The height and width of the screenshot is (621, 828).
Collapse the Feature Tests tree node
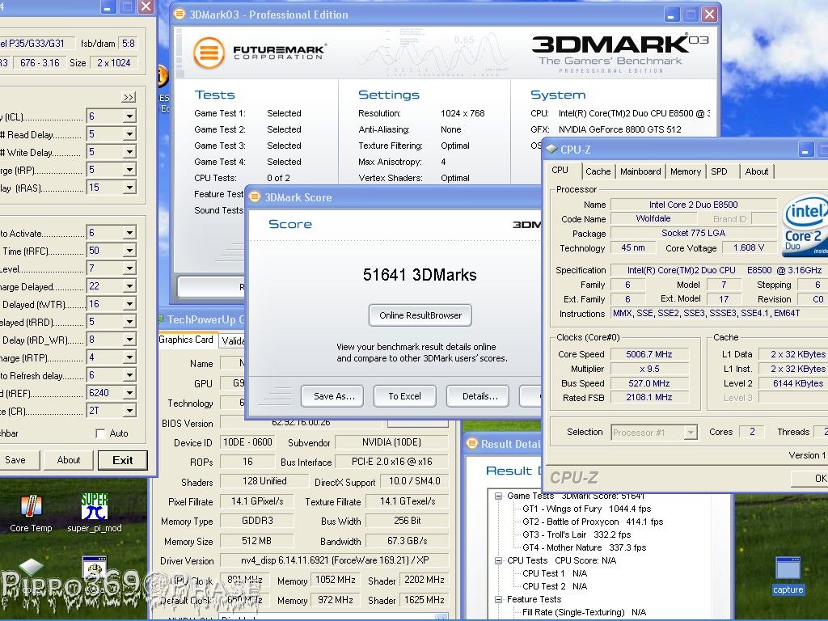[x=498, y=599]
